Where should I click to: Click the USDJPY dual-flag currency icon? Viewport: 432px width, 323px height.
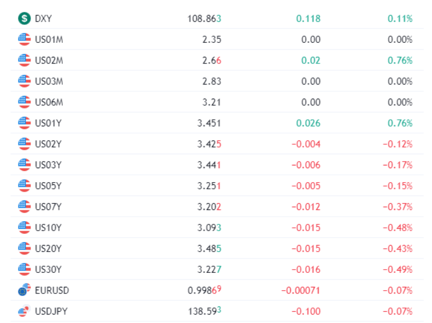24,311
